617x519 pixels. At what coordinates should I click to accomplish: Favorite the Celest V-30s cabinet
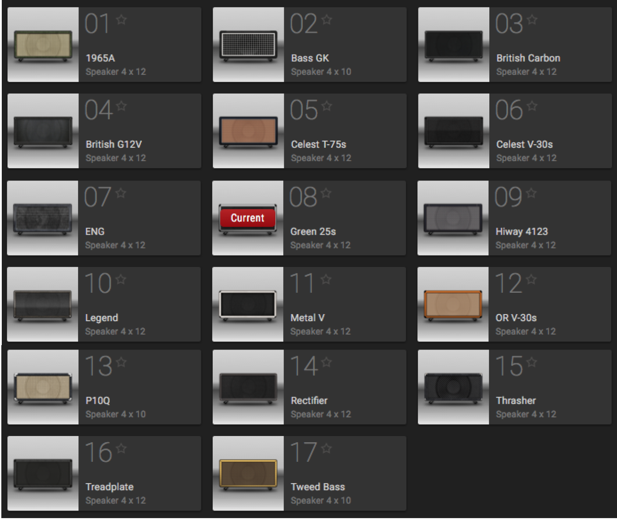[x=532, y=106]
